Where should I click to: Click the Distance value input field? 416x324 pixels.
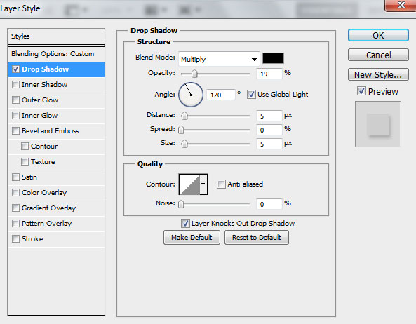(x=269, y=116)
